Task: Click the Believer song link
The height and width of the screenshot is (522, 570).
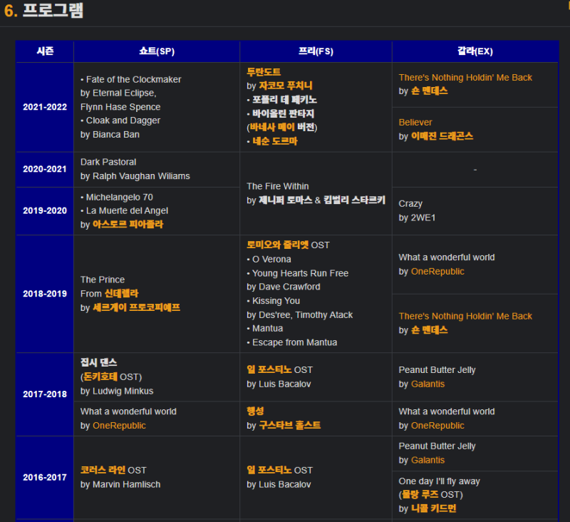Action: [415, 122]
